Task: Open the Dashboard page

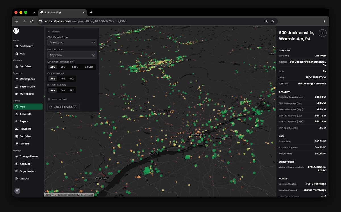Action: pyautogui.click(x=28, y=46)
